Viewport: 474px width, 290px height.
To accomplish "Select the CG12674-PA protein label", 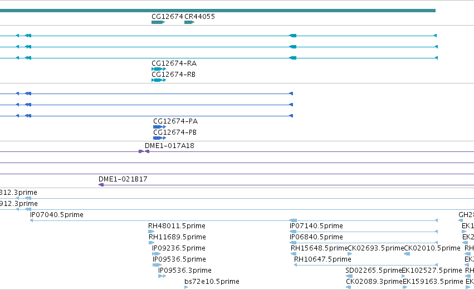I will point(175,121).
